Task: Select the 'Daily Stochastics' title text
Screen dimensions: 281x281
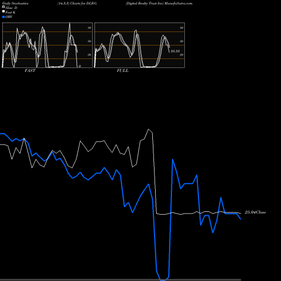Action: pyautogui.click(x=15, y=3)
